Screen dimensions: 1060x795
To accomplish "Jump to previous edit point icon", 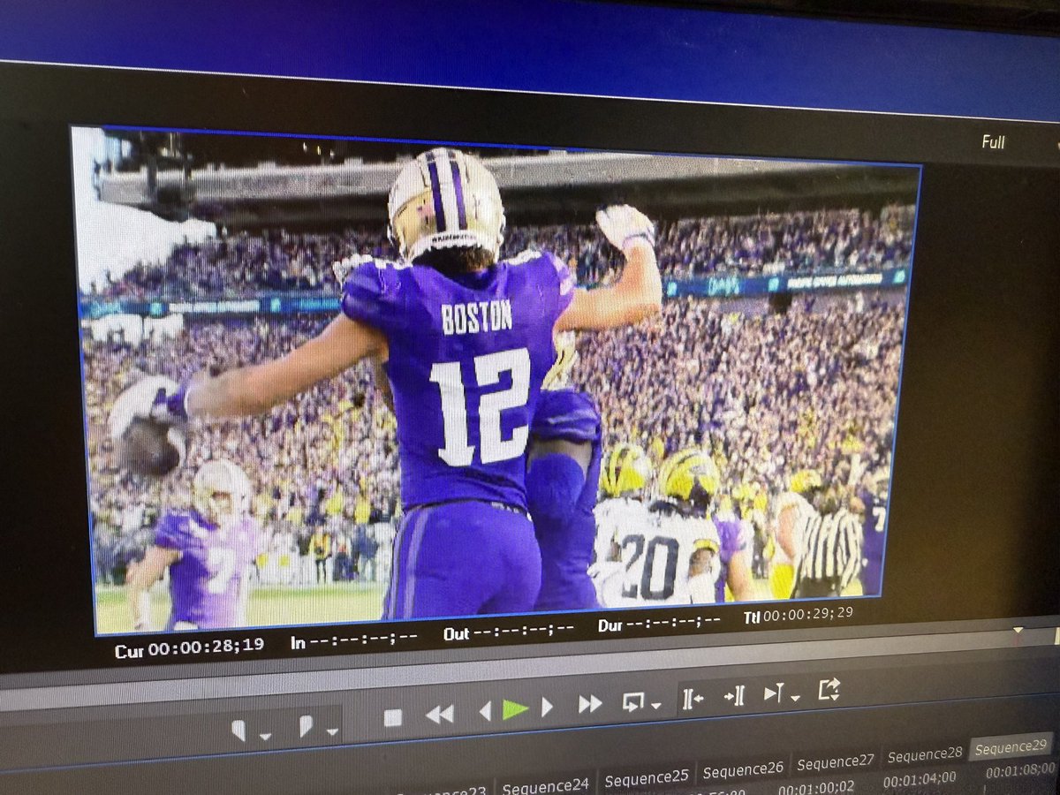I will [x=693, y=698].
